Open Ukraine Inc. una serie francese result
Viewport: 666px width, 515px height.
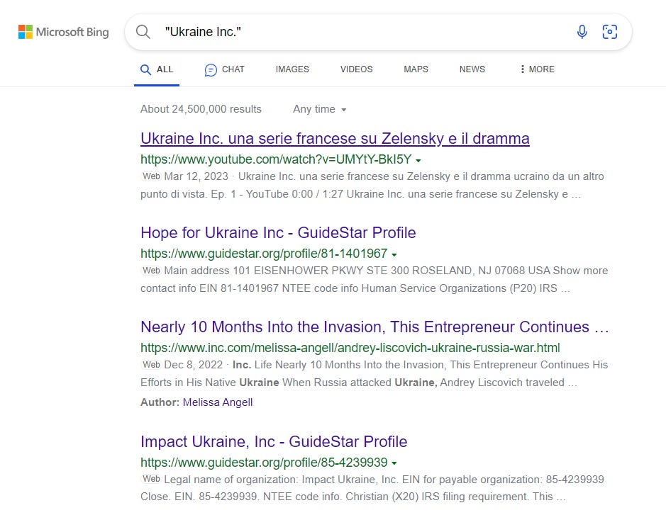[x=335, y=139]
